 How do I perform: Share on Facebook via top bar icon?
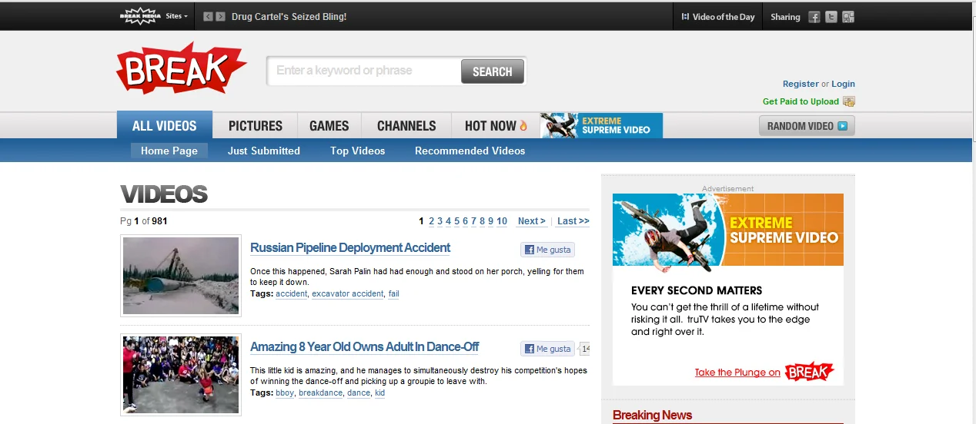point(814,17)
